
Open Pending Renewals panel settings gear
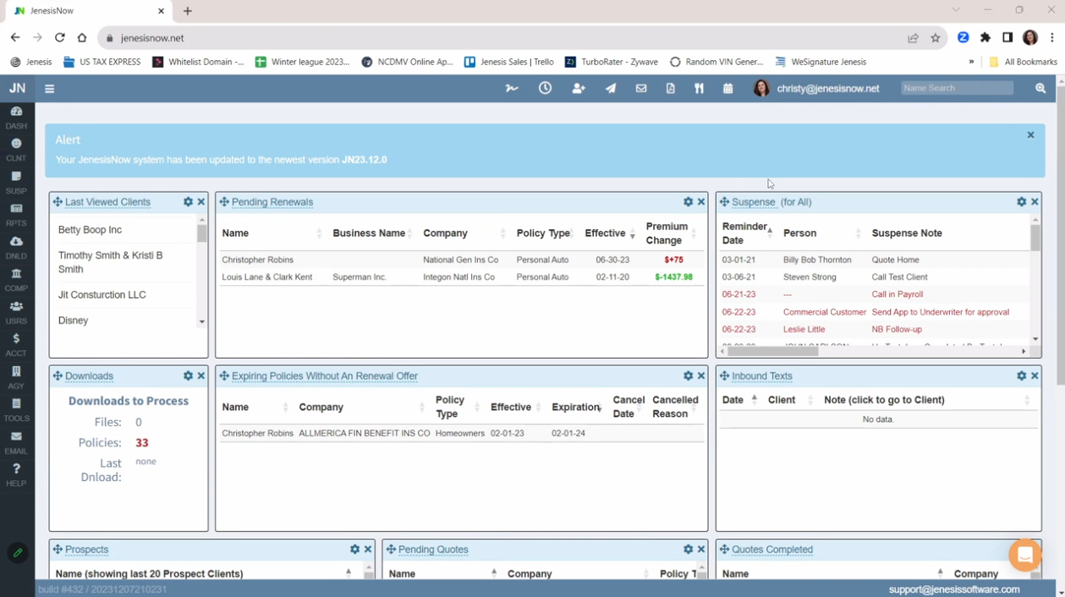click(x=688, y=202)
